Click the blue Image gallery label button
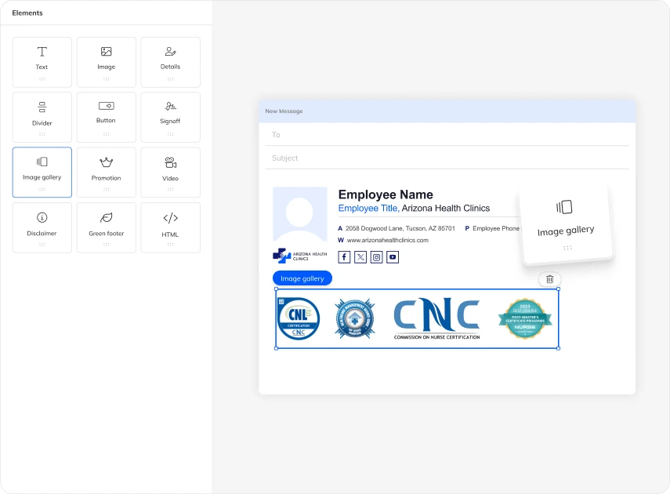Image resolution: width=670 pixels, height=494 pixels. point(302,278)
